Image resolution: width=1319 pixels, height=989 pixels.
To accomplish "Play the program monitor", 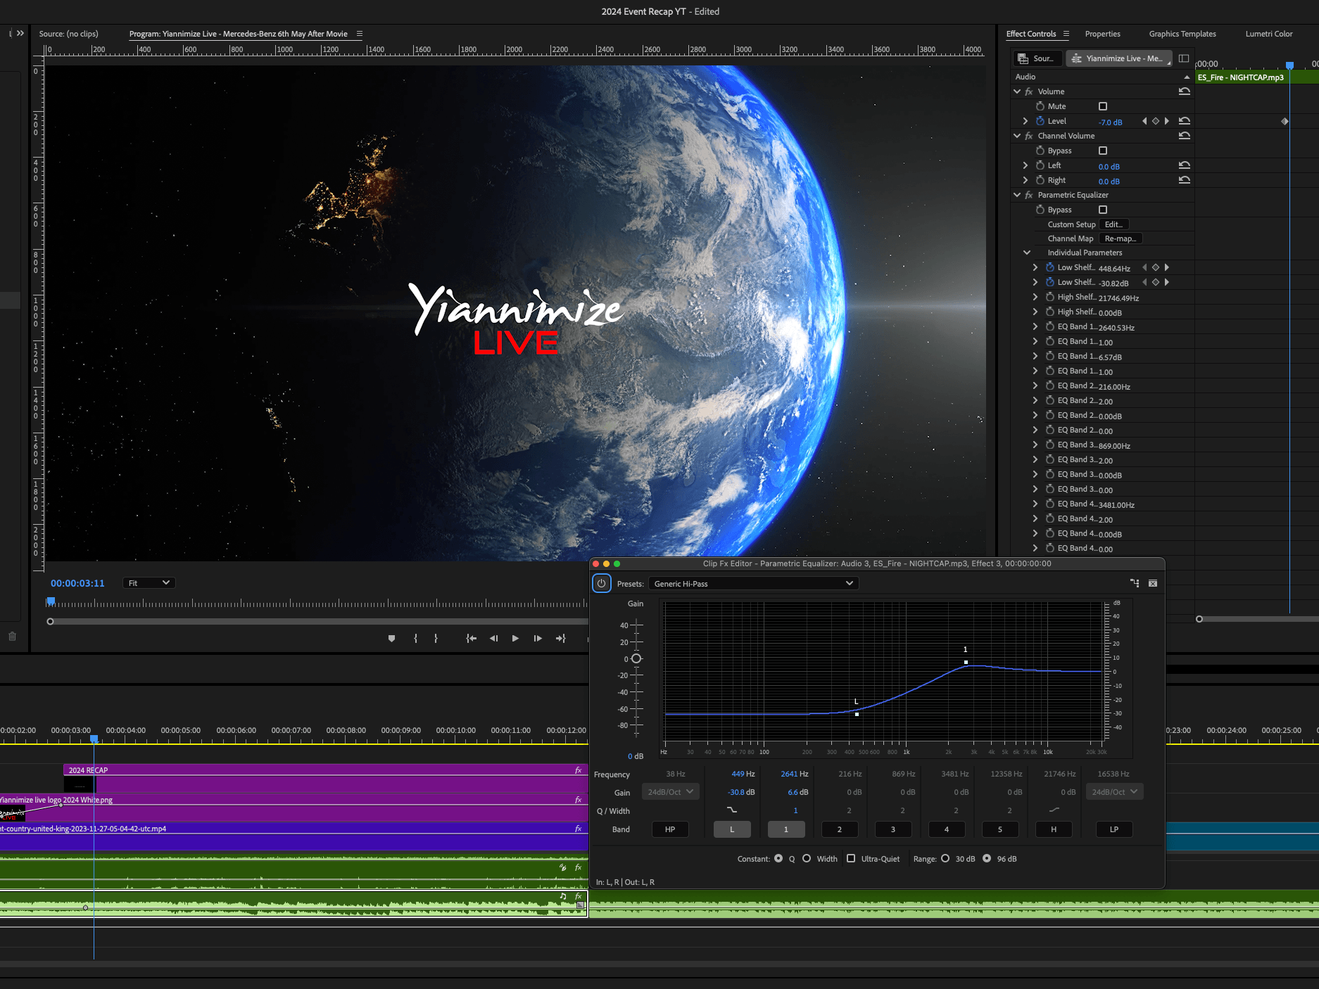I will [x=515, y=638].
